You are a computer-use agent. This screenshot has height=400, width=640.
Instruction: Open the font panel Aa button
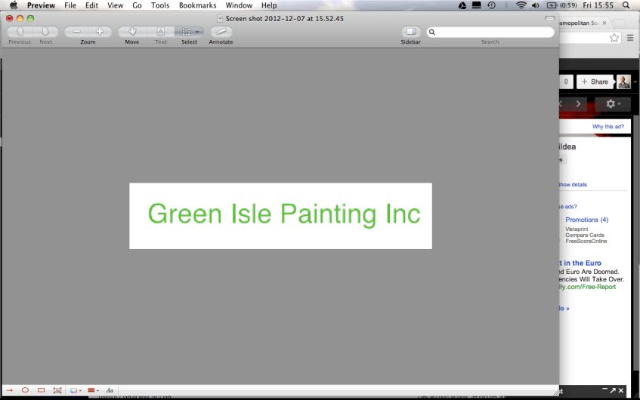(x=110, y=390)
